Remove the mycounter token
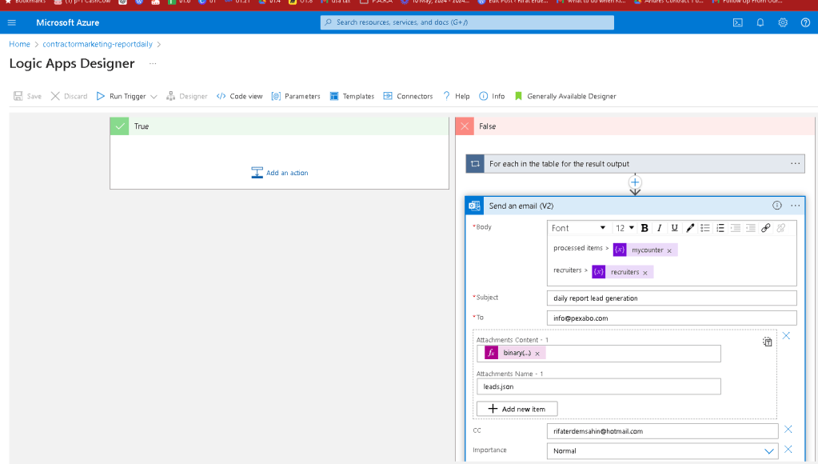Image resolution: width=818 pixels, height=464 pixels. 669,251
